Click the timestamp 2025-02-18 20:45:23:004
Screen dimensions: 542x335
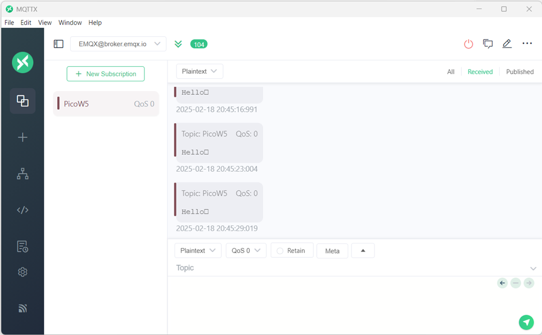tap(217, 169)
